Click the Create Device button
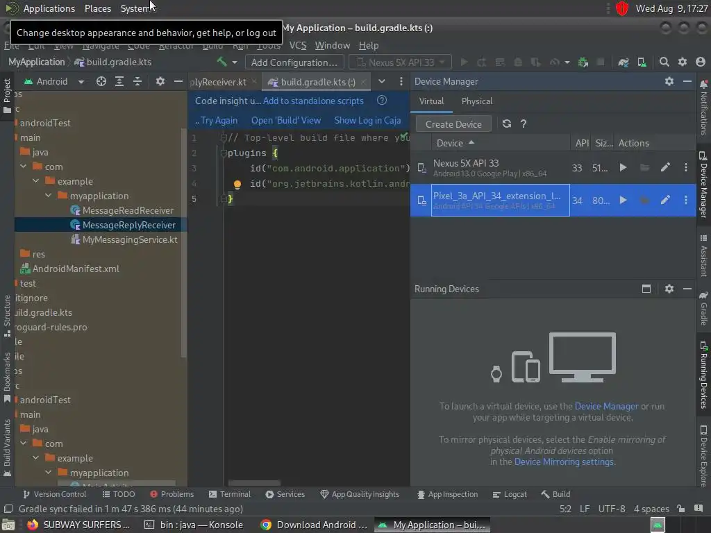The image size is (711, 533). pyautogui.click(x=453, y=124)
